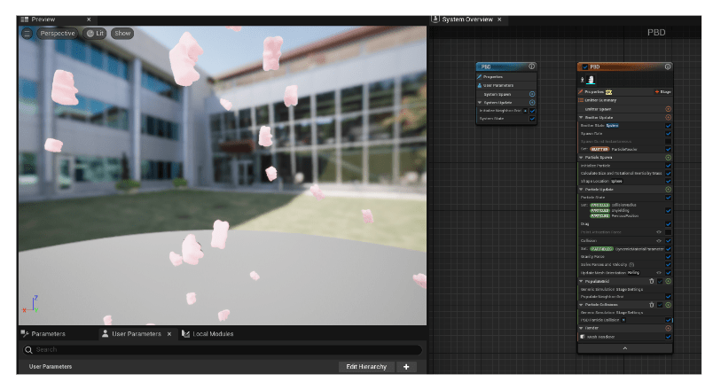The image size is (713, 390).
Task: Click the Mesh Renderer icon
Action: tap(583, 336)
